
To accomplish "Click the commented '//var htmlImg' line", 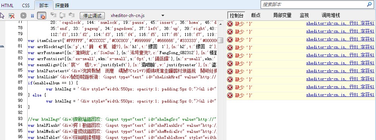I will click(123, 119).
